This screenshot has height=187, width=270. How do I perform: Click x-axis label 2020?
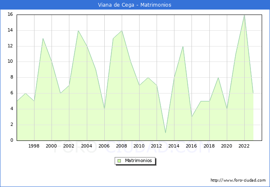point(227,146)
